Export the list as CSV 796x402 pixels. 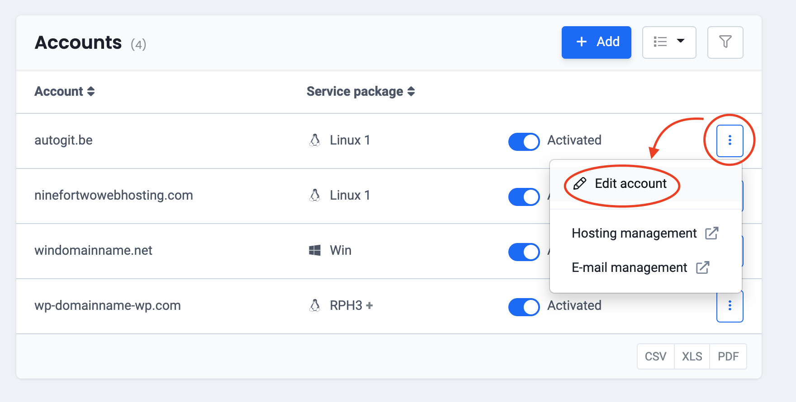point(655,356)
